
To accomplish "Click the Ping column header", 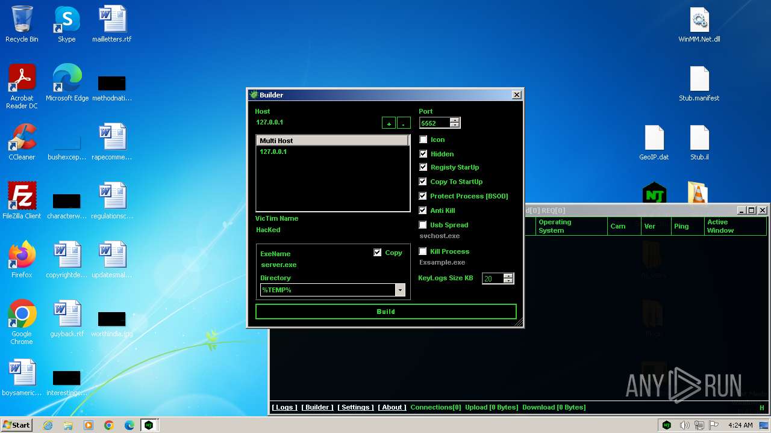I will [x=688, y=226].
